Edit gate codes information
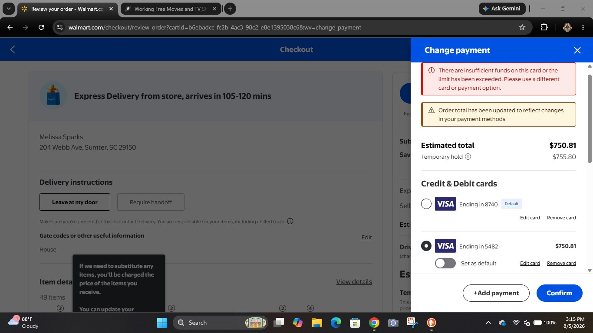The height and width of the screenshot is (333, 593). pyautogui.click(x=367, y=237)
